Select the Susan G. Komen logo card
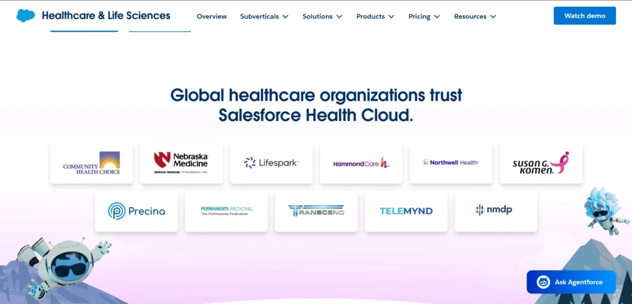 (541, 163)
